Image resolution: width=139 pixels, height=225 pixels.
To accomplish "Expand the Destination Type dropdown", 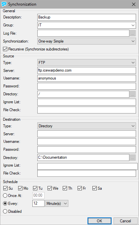I will pos(87,126).
